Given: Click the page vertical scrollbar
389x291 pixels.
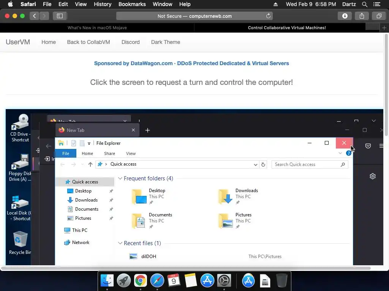Looking at the screenshot, I should click(386, 84).
